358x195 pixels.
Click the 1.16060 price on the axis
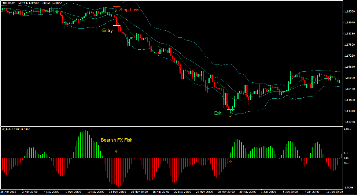coord(349,78)
